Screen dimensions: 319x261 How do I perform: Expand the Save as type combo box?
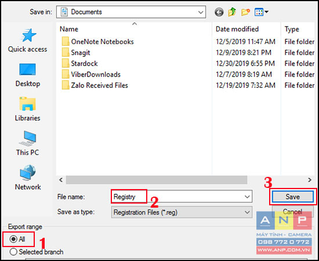point(182,212)
